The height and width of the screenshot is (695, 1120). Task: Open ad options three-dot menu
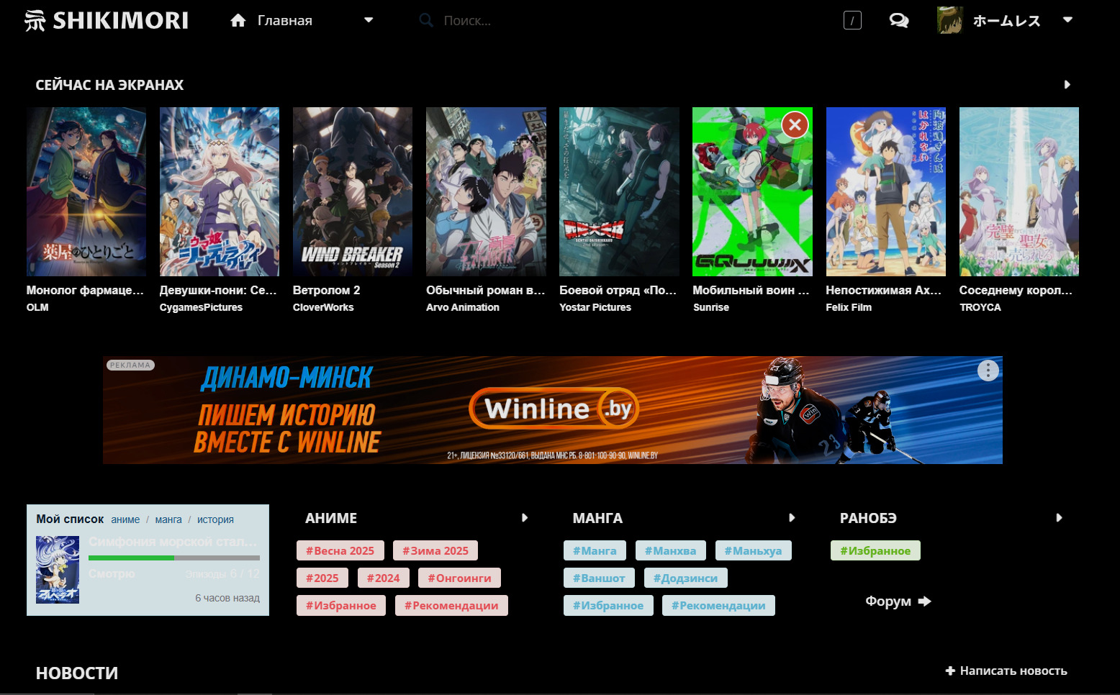click(988, 371)
